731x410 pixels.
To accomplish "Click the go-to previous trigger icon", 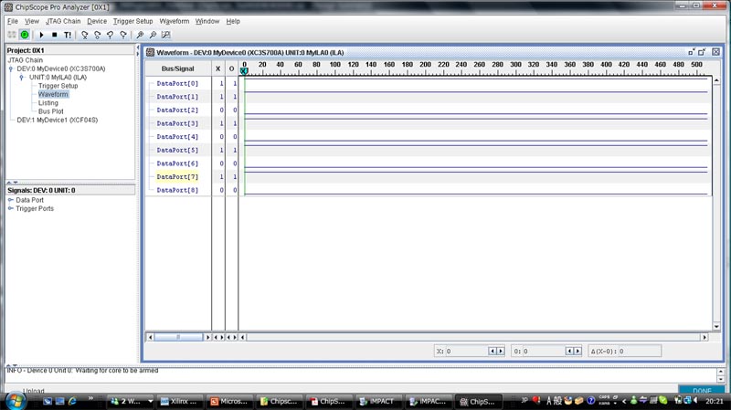I will click(x=110, y=35).
